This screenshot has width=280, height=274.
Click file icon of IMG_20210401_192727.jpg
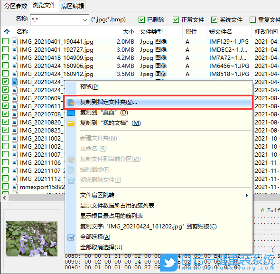[x=15, y=50]
